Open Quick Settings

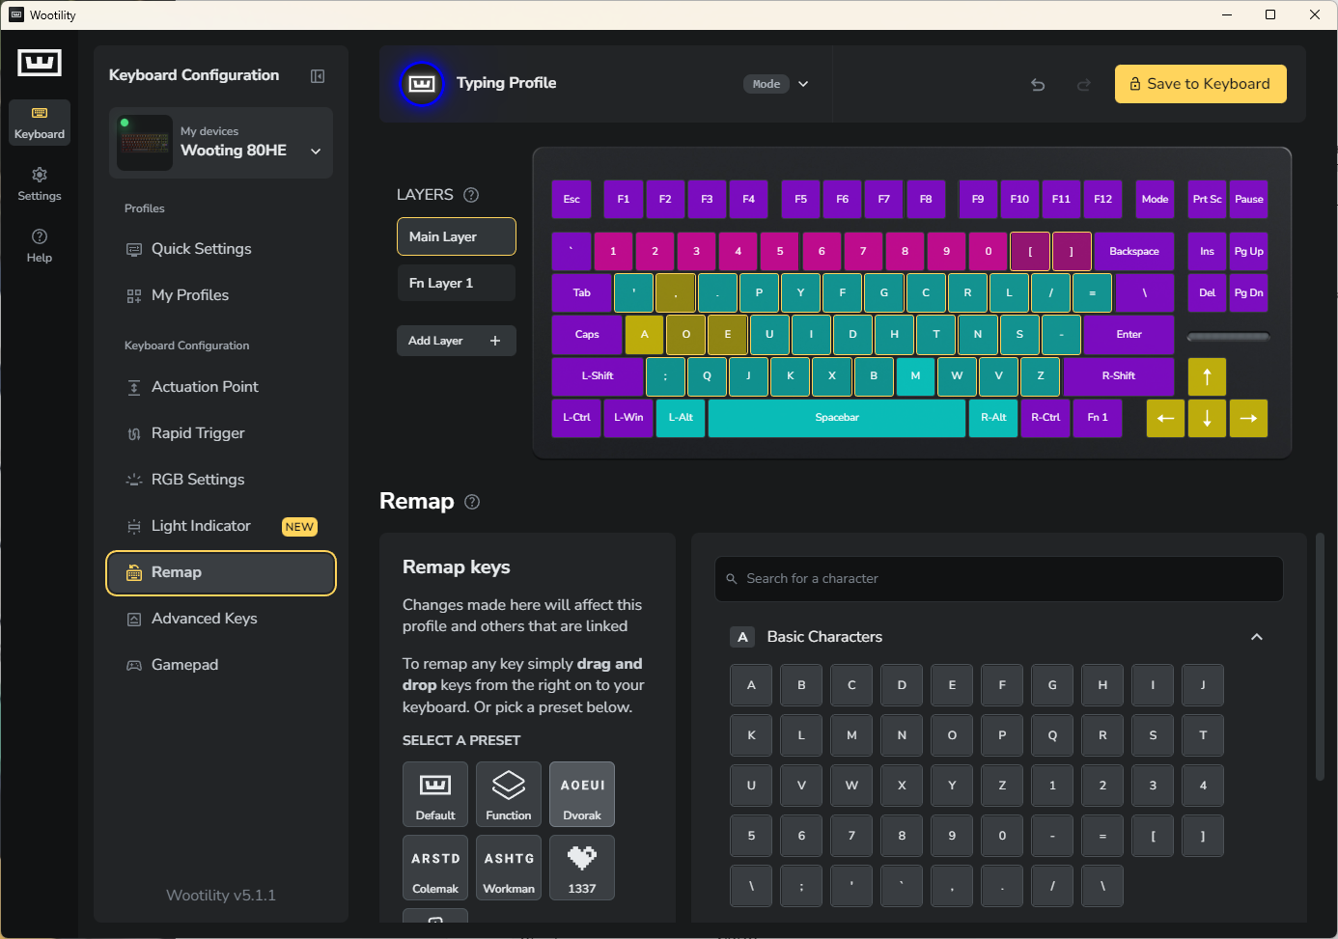coord(221,249)
